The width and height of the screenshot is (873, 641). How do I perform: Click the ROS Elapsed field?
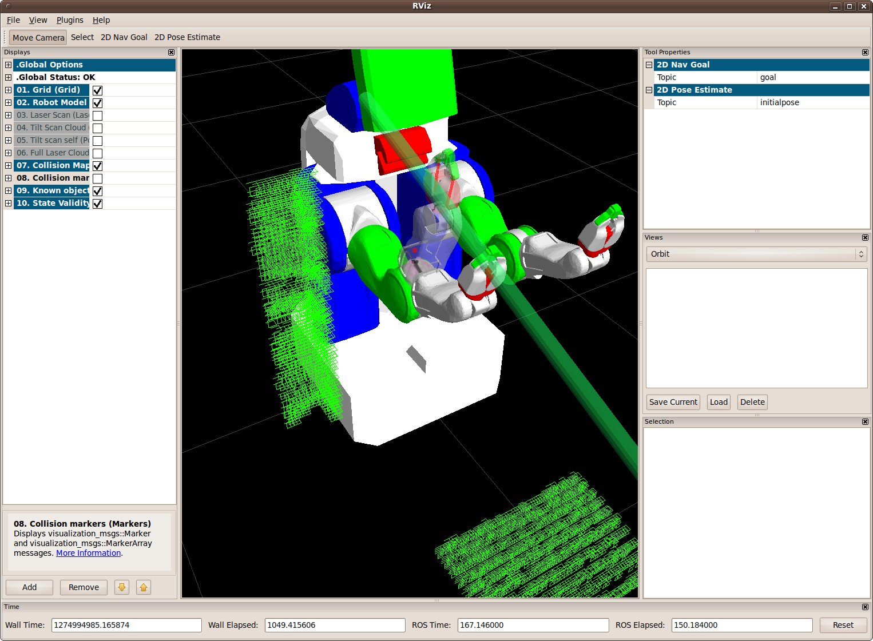742,625
